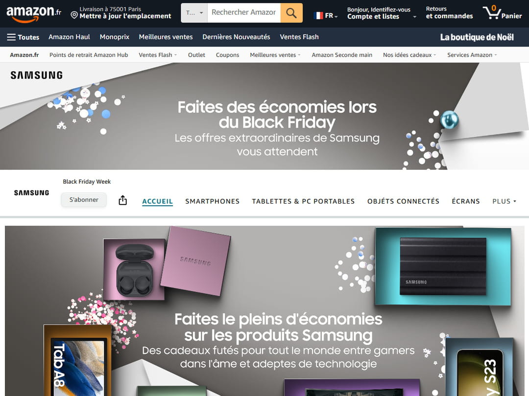Image resolution: width=529 pixels, height=396 pixels.
Task: Click the Samsung T7 Shield SSD image
Action: tap(443, 266)
